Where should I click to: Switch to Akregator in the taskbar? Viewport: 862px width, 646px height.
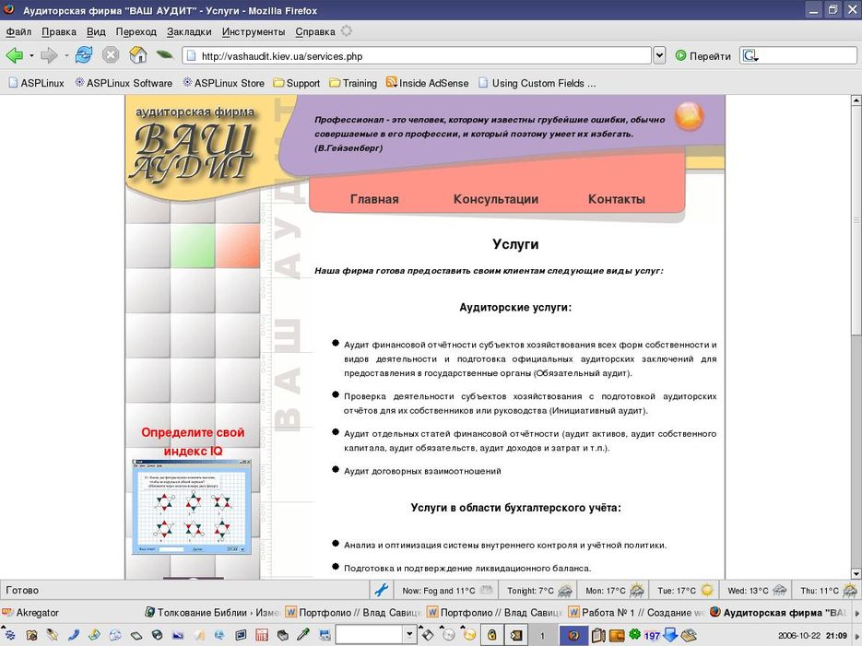click(x=31, y=612)
